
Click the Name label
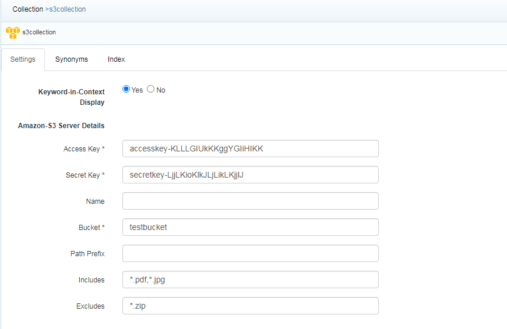point(95,201)
